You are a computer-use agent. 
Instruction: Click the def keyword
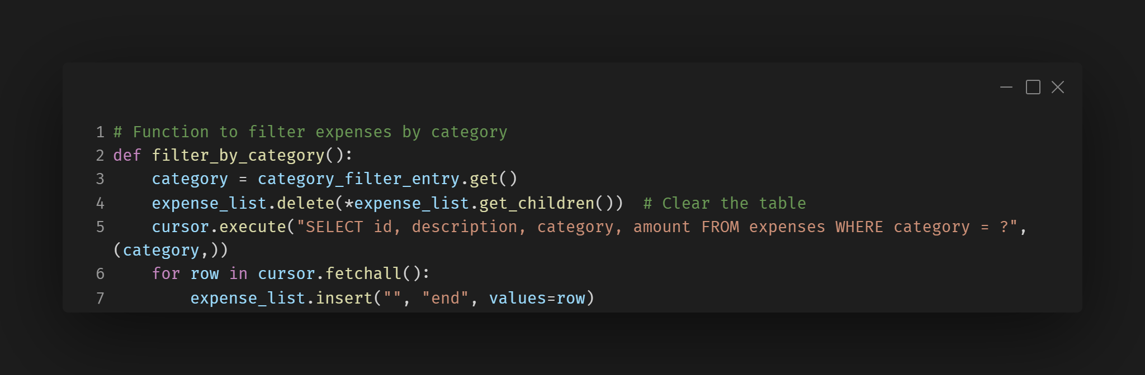tap(127, 156)
